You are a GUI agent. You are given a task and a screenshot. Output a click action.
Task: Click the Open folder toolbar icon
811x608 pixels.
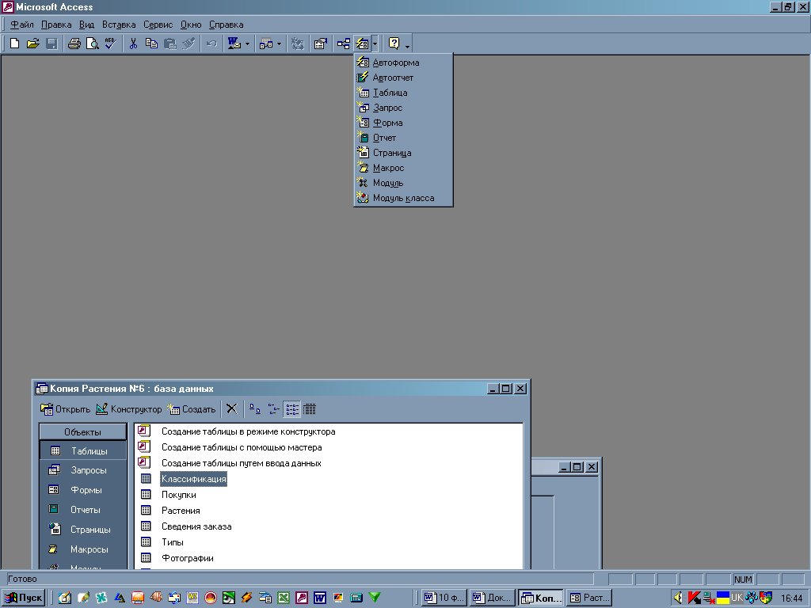coord(33,44)
